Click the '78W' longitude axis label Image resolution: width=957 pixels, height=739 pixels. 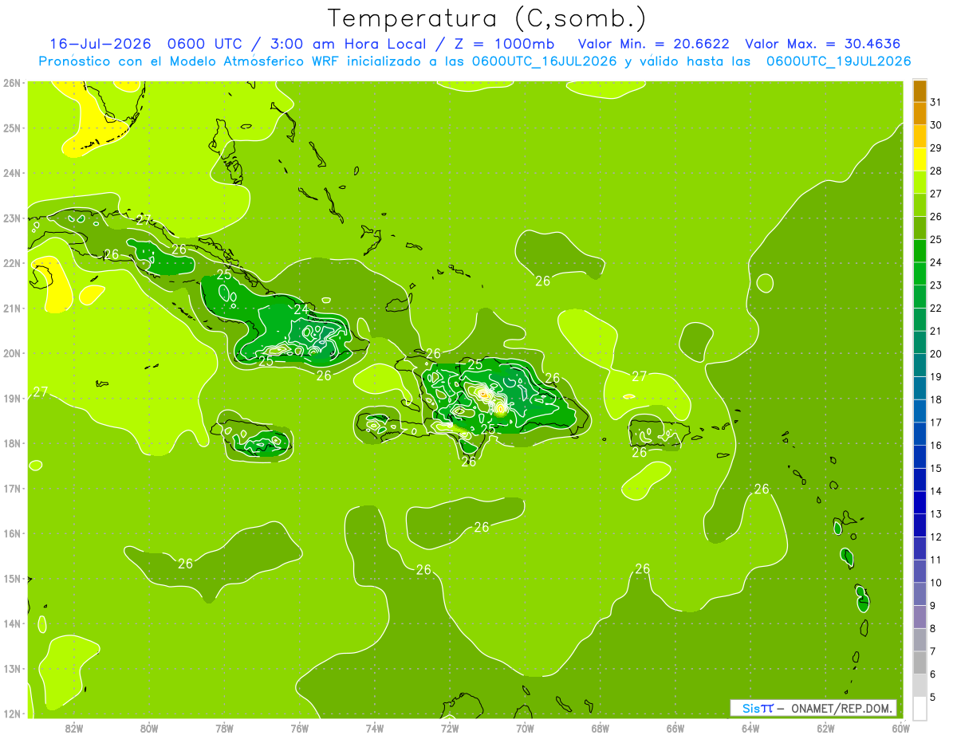click(224, 728)
